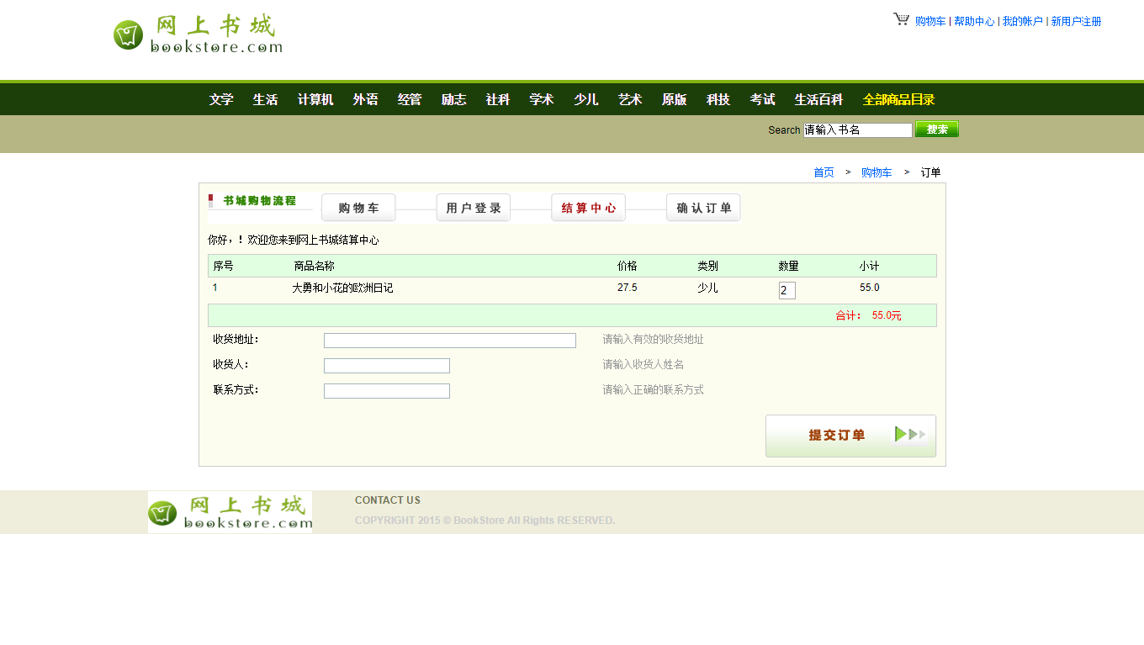Select the 学术 category
The width and height of the screenshot is (1144, 645).
[542, 99]
